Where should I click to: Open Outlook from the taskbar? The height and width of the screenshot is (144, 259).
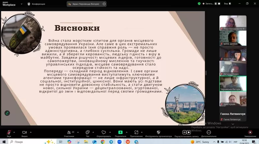(94, 142)
